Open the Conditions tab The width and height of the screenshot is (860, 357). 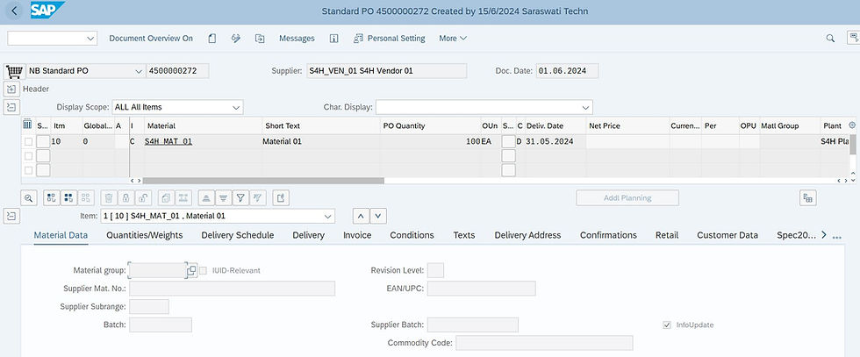(412, 235)
